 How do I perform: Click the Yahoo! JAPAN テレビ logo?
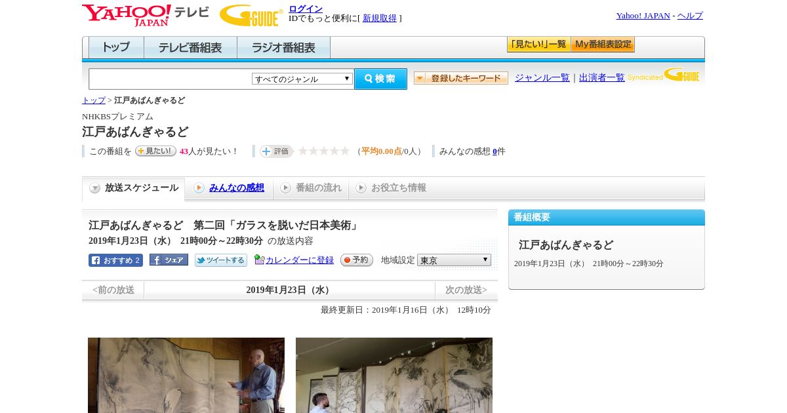[146, 15]
